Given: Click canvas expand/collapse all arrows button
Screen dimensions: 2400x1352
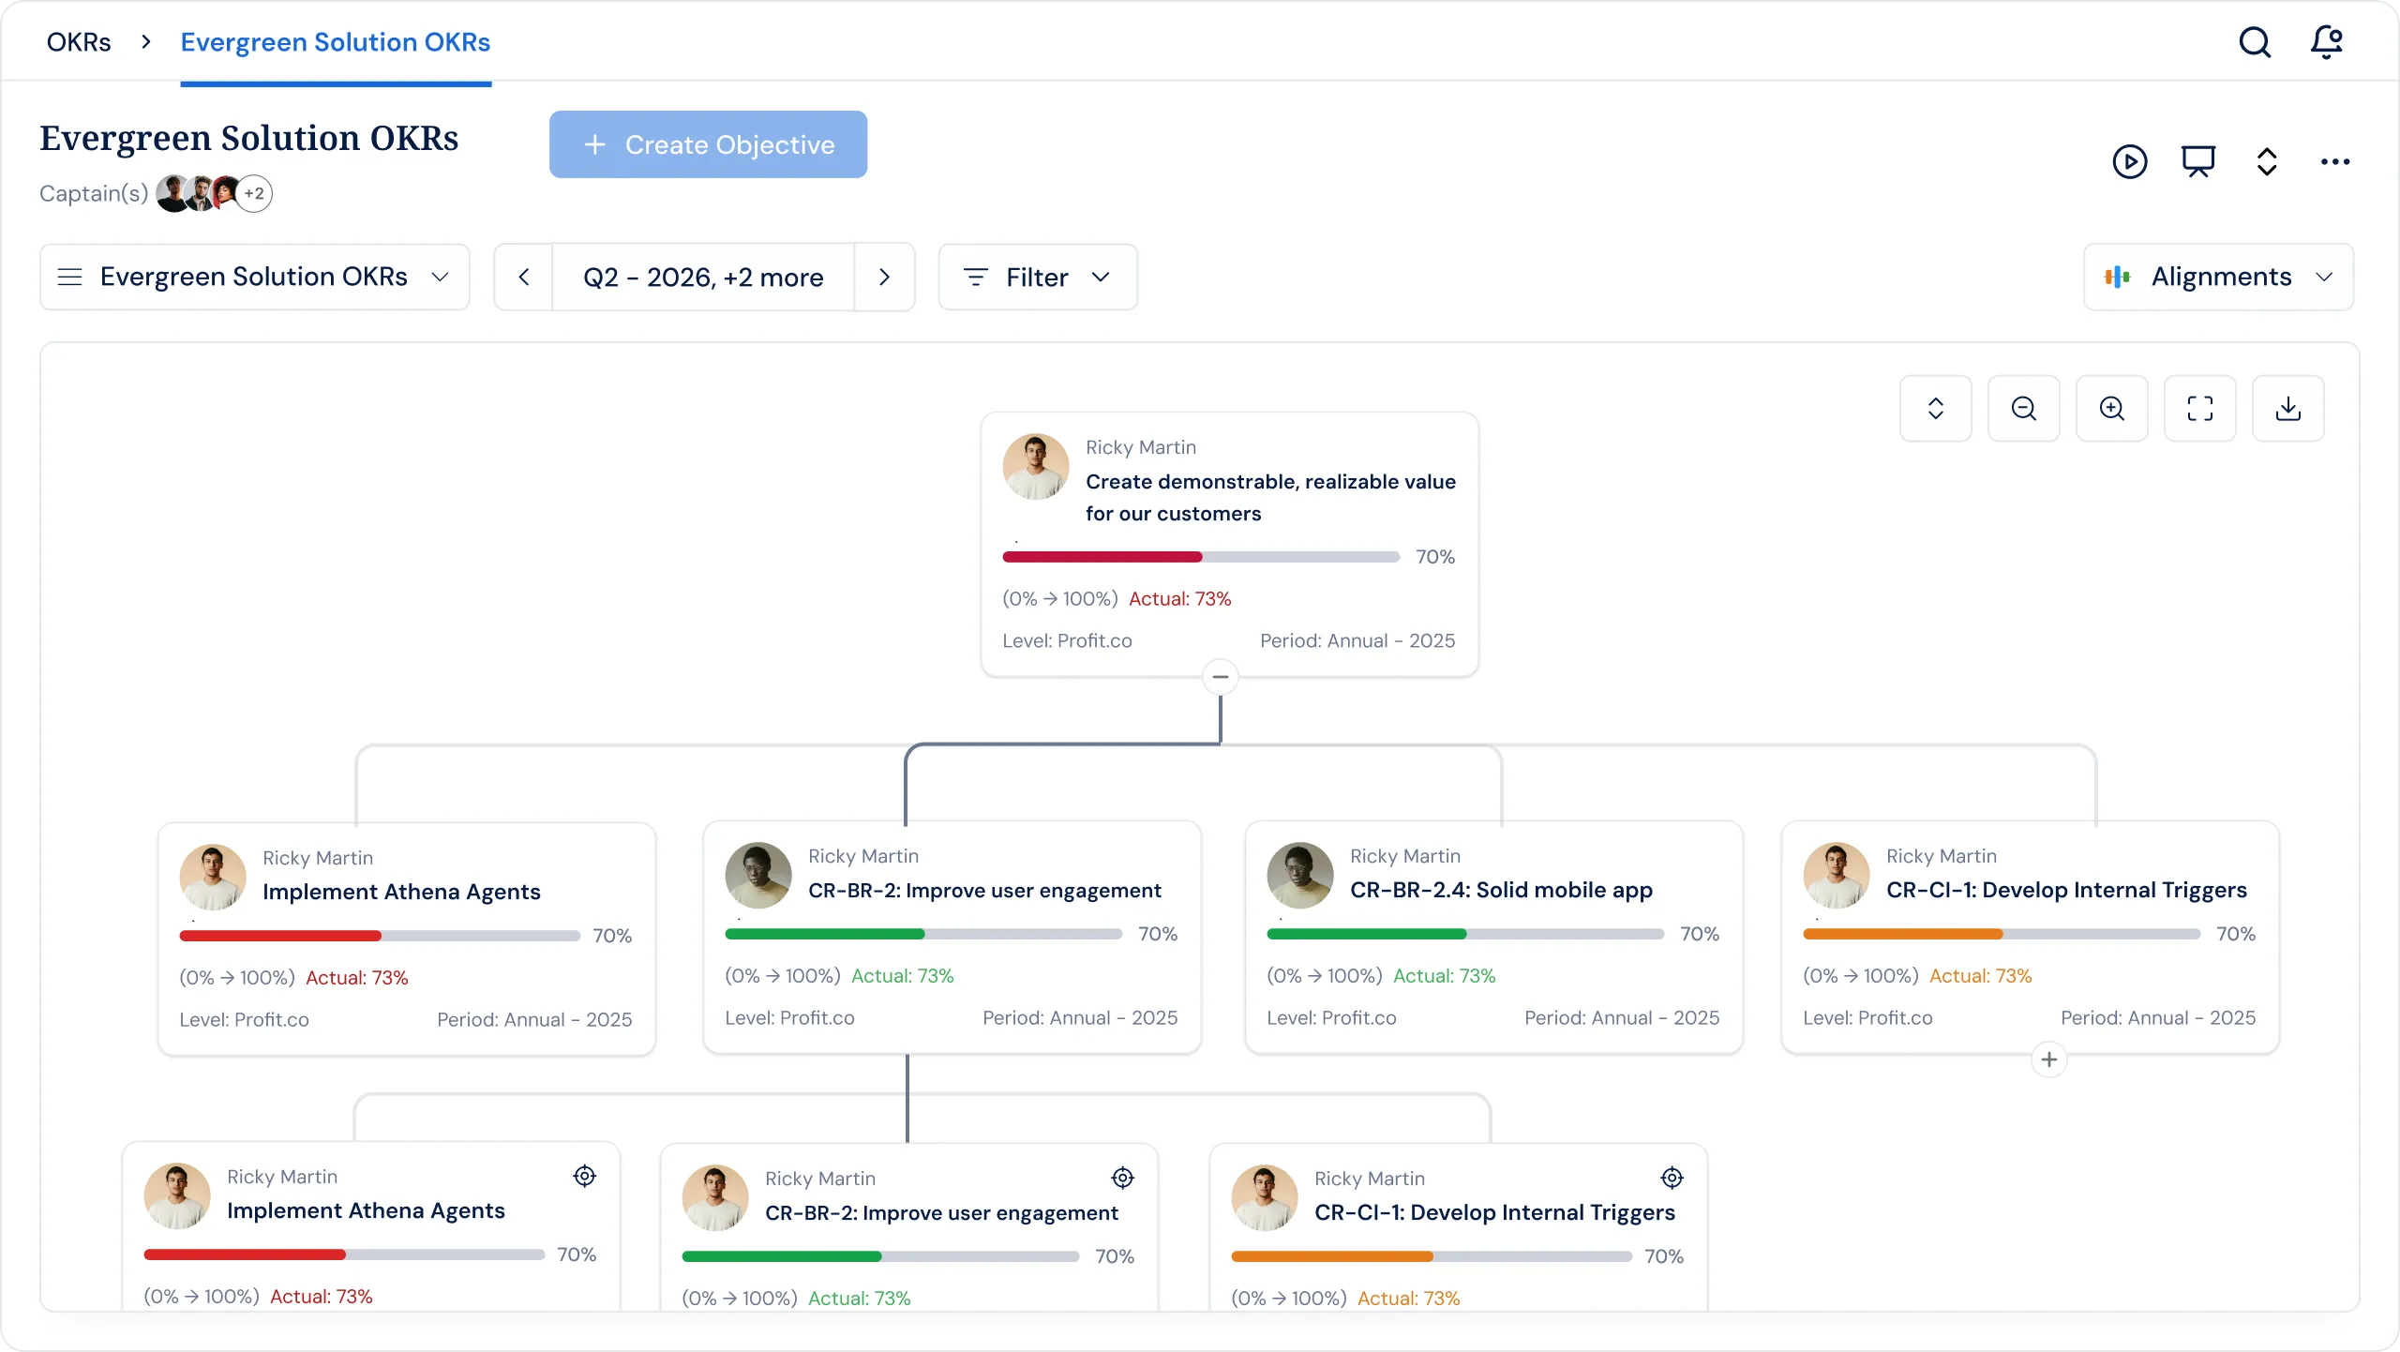Looking at the screenshot, I should point(1936,409).
